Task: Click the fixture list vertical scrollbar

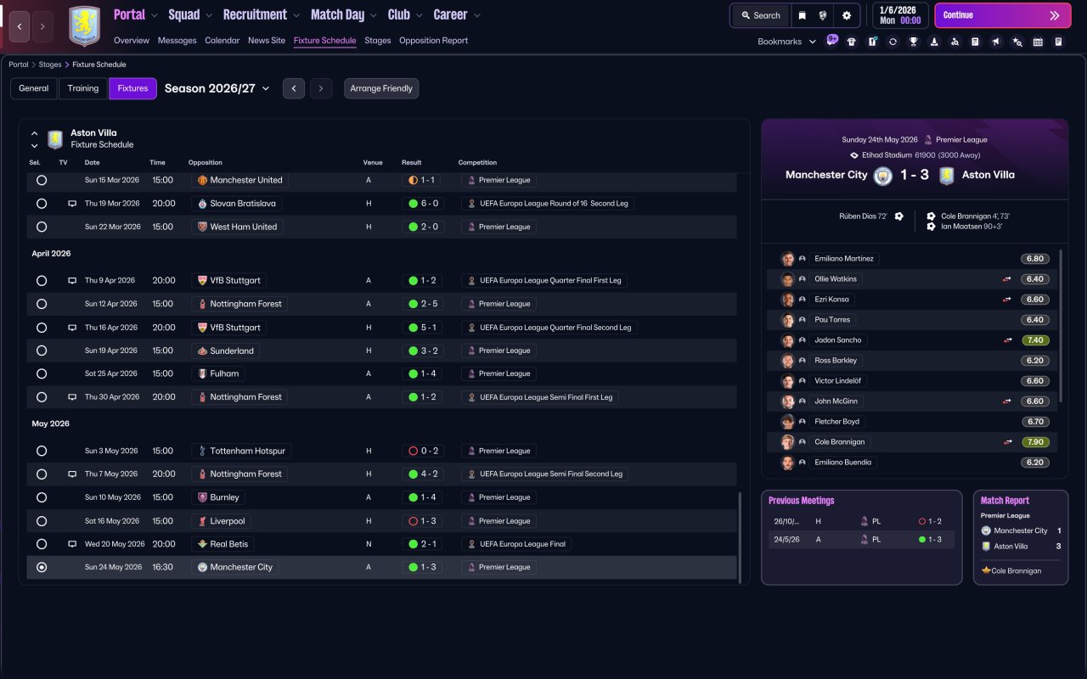Action: (x=740, y=536)
